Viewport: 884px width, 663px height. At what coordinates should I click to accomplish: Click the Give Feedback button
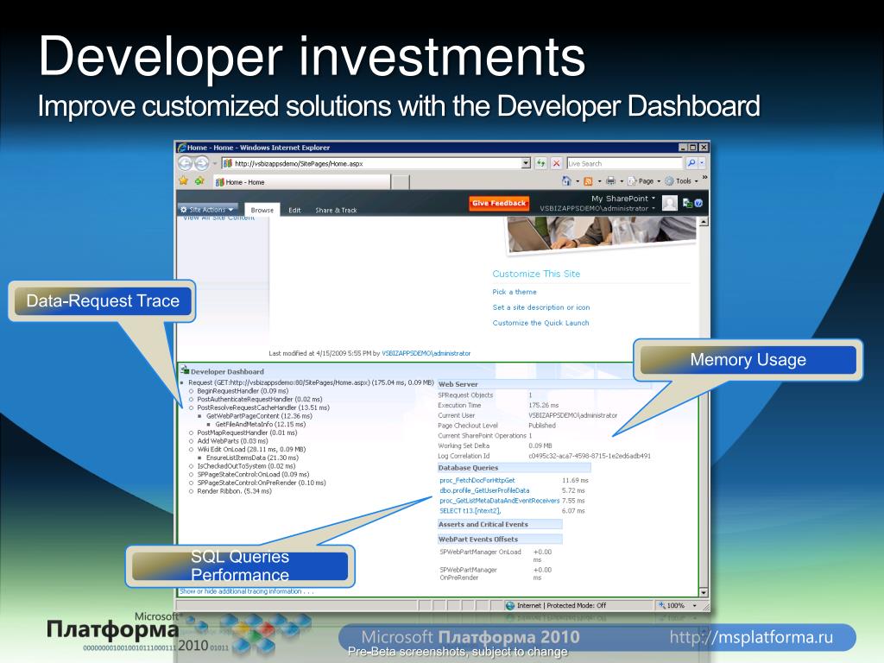tap(499, 203)
